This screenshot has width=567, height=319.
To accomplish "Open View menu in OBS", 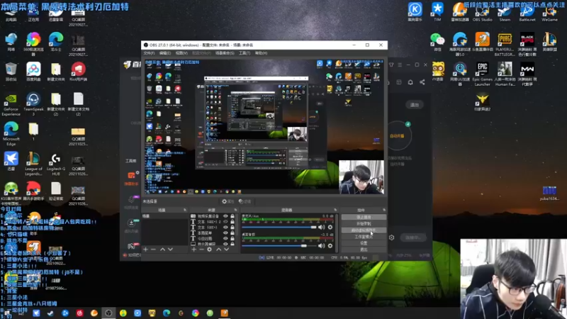I will (181, 53).
